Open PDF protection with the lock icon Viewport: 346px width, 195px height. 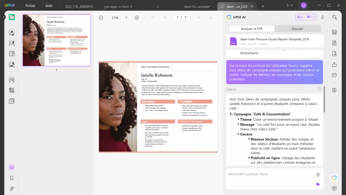[x=334, y=53]
